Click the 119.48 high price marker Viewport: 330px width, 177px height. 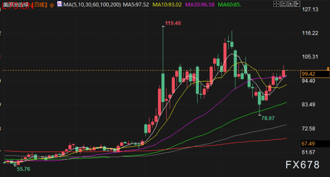point(173,23)
